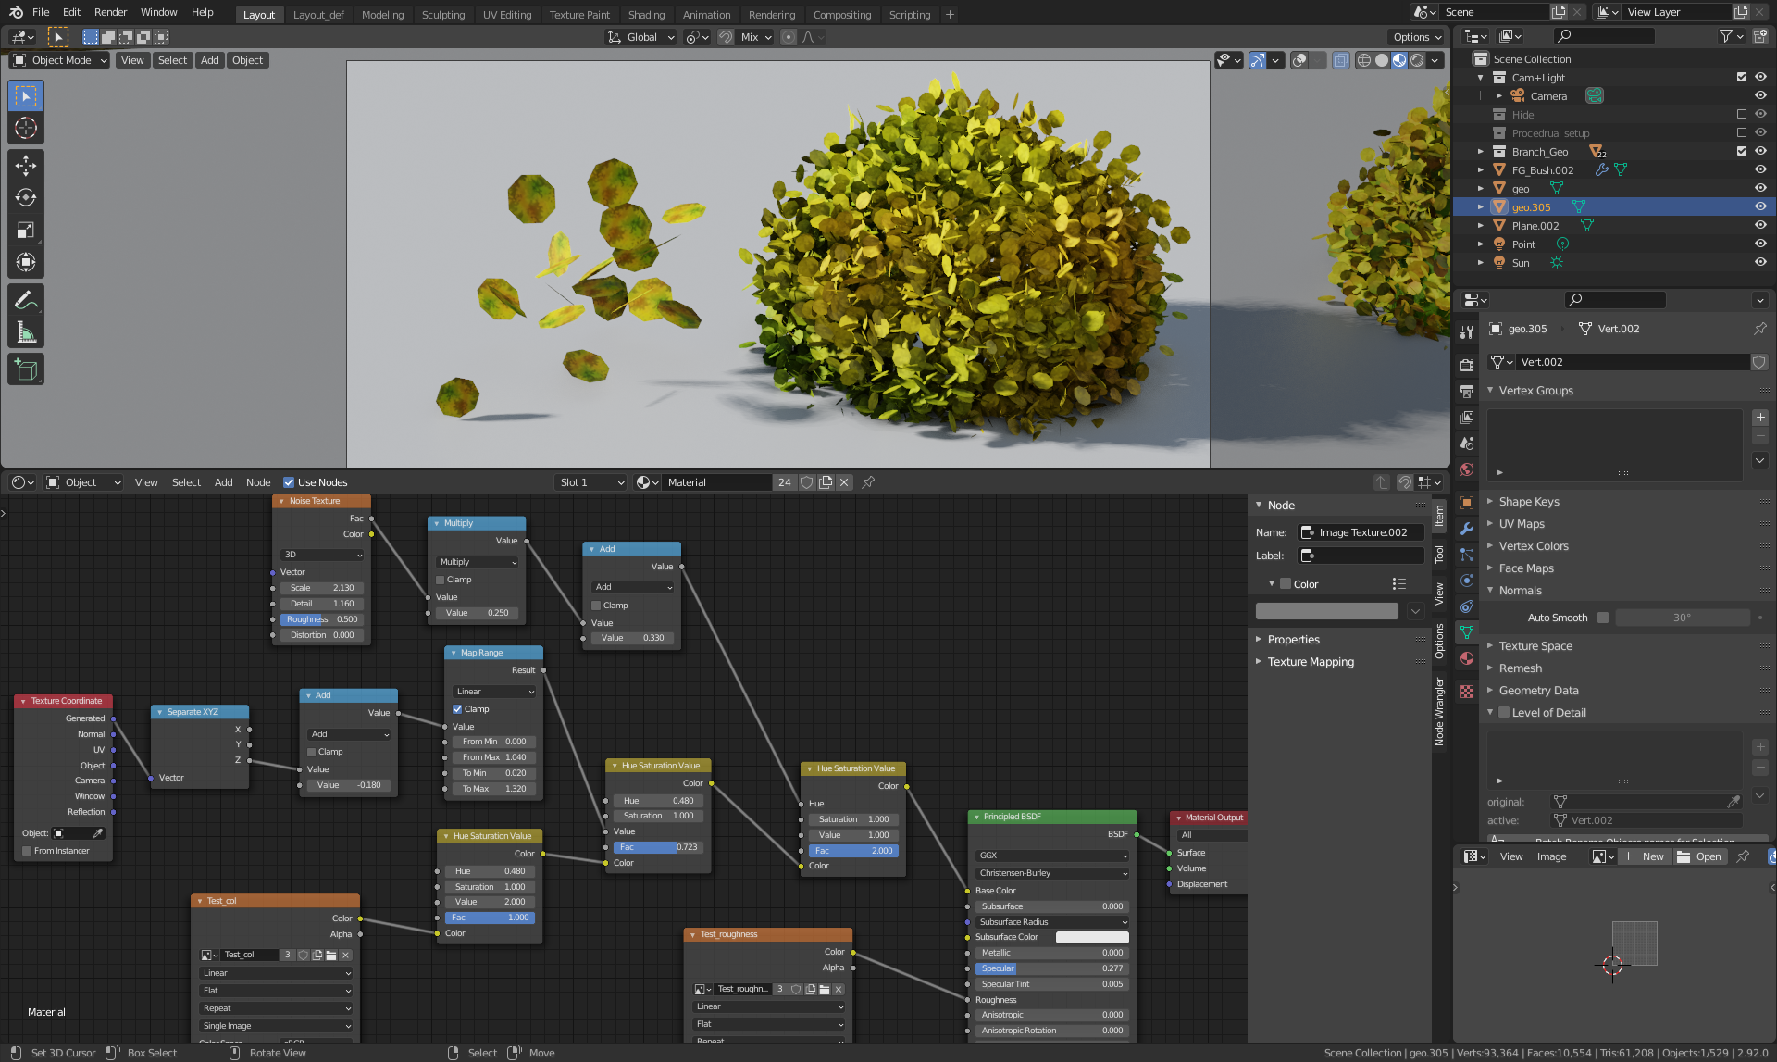Open the Render menu
The width and height of the screenshot is (1777, 1062).
[110, 12]
